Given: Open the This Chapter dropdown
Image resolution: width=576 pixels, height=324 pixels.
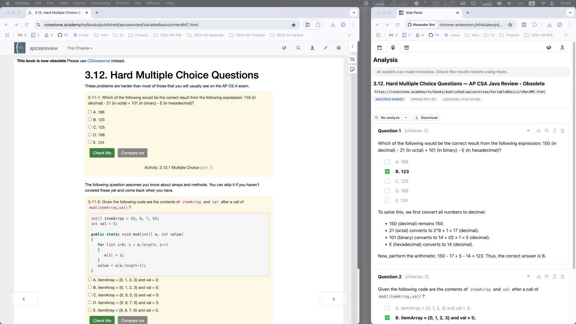Looking at the screenshot, I should [80, 48].
